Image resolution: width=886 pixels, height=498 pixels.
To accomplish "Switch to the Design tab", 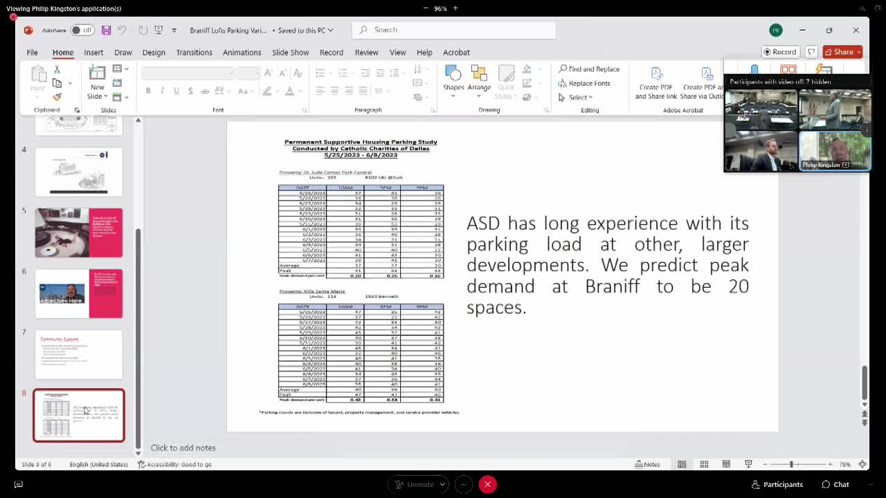I will coord(154,52).
